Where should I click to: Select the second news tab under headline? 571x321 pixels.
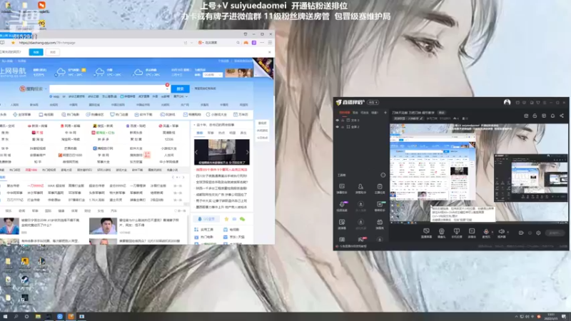tap(211, 133)
